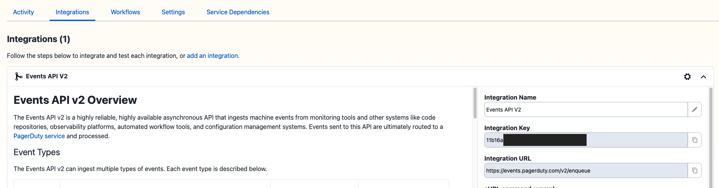Go to the Settings tab

(x=173, y=12)
